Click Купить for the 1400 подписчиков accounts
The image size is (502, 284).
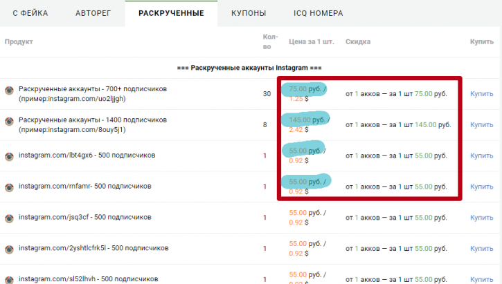(481, 124)
